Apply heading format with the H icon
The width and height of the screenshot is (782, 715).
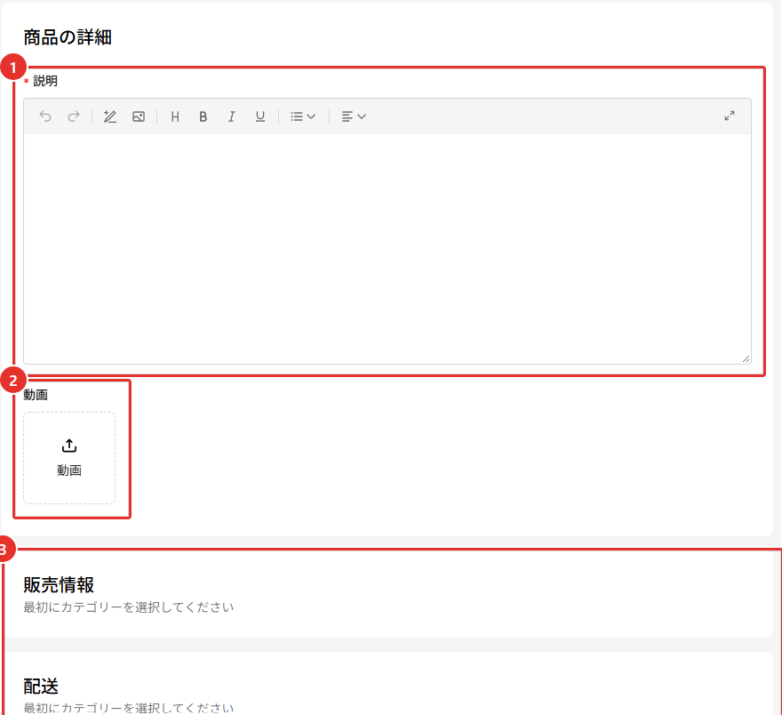pyautogui.click(x=175, y=116)
